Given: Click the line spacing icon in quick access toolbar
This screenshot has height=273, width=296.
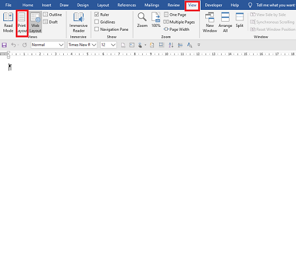Looking at the screenshot, I should point(180,45).
